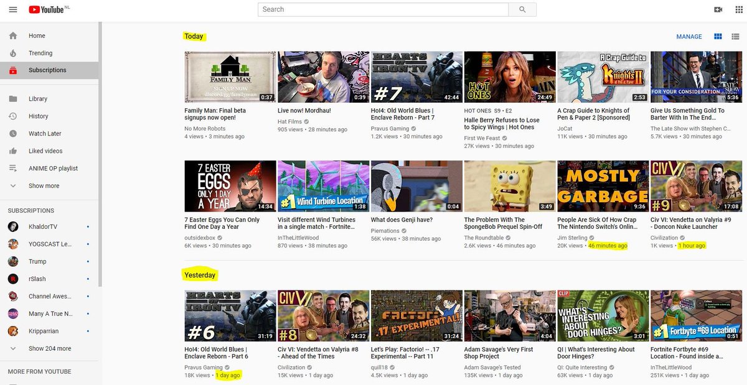
Task: Click the ANIME OP playlist icon
Action: click(13, 169)
